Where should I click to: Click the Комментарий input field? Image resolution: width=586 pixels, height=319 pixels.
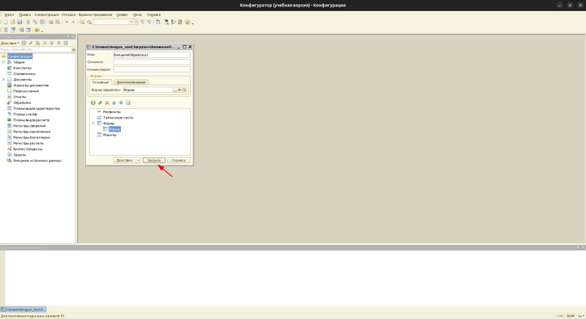(x=152, y=70)
